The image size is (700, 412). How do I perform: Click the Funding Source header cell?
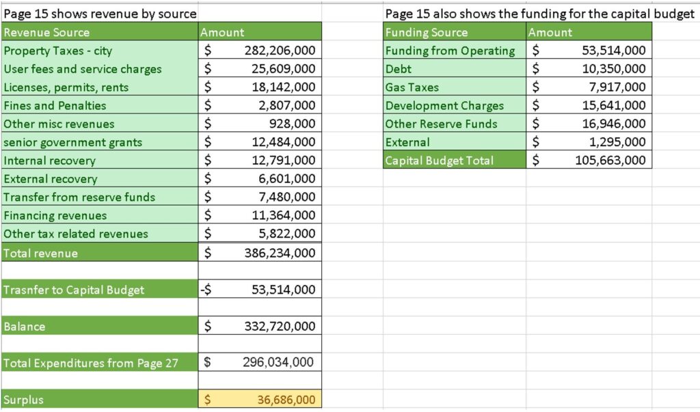click(x=454, y=32)
